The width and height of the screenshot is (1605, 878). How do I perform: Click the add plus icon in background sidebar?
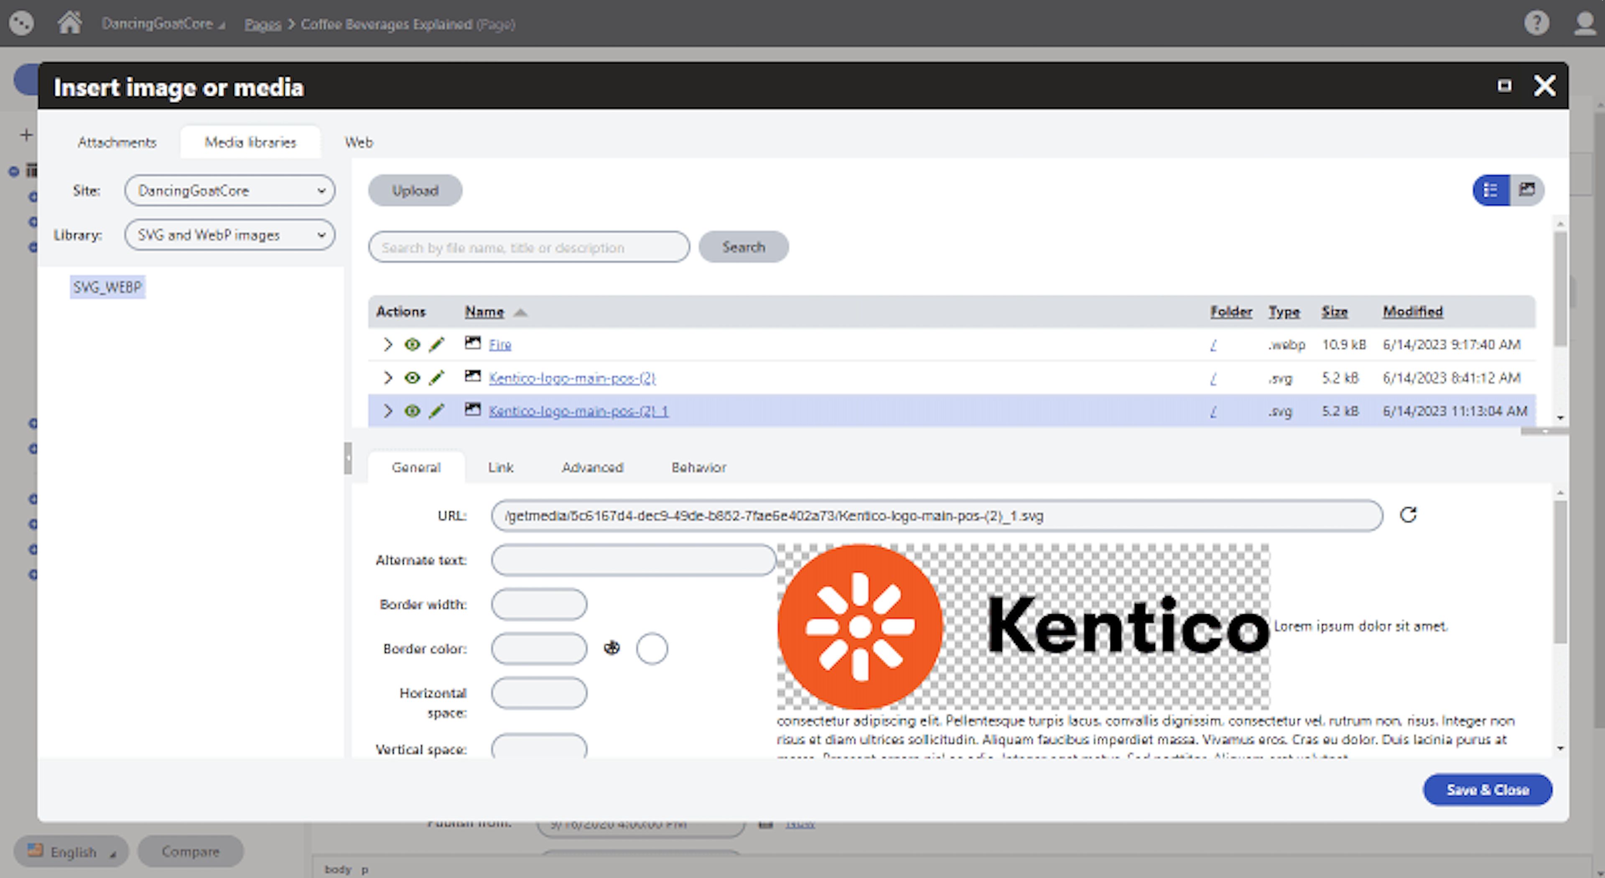[26, 135]
